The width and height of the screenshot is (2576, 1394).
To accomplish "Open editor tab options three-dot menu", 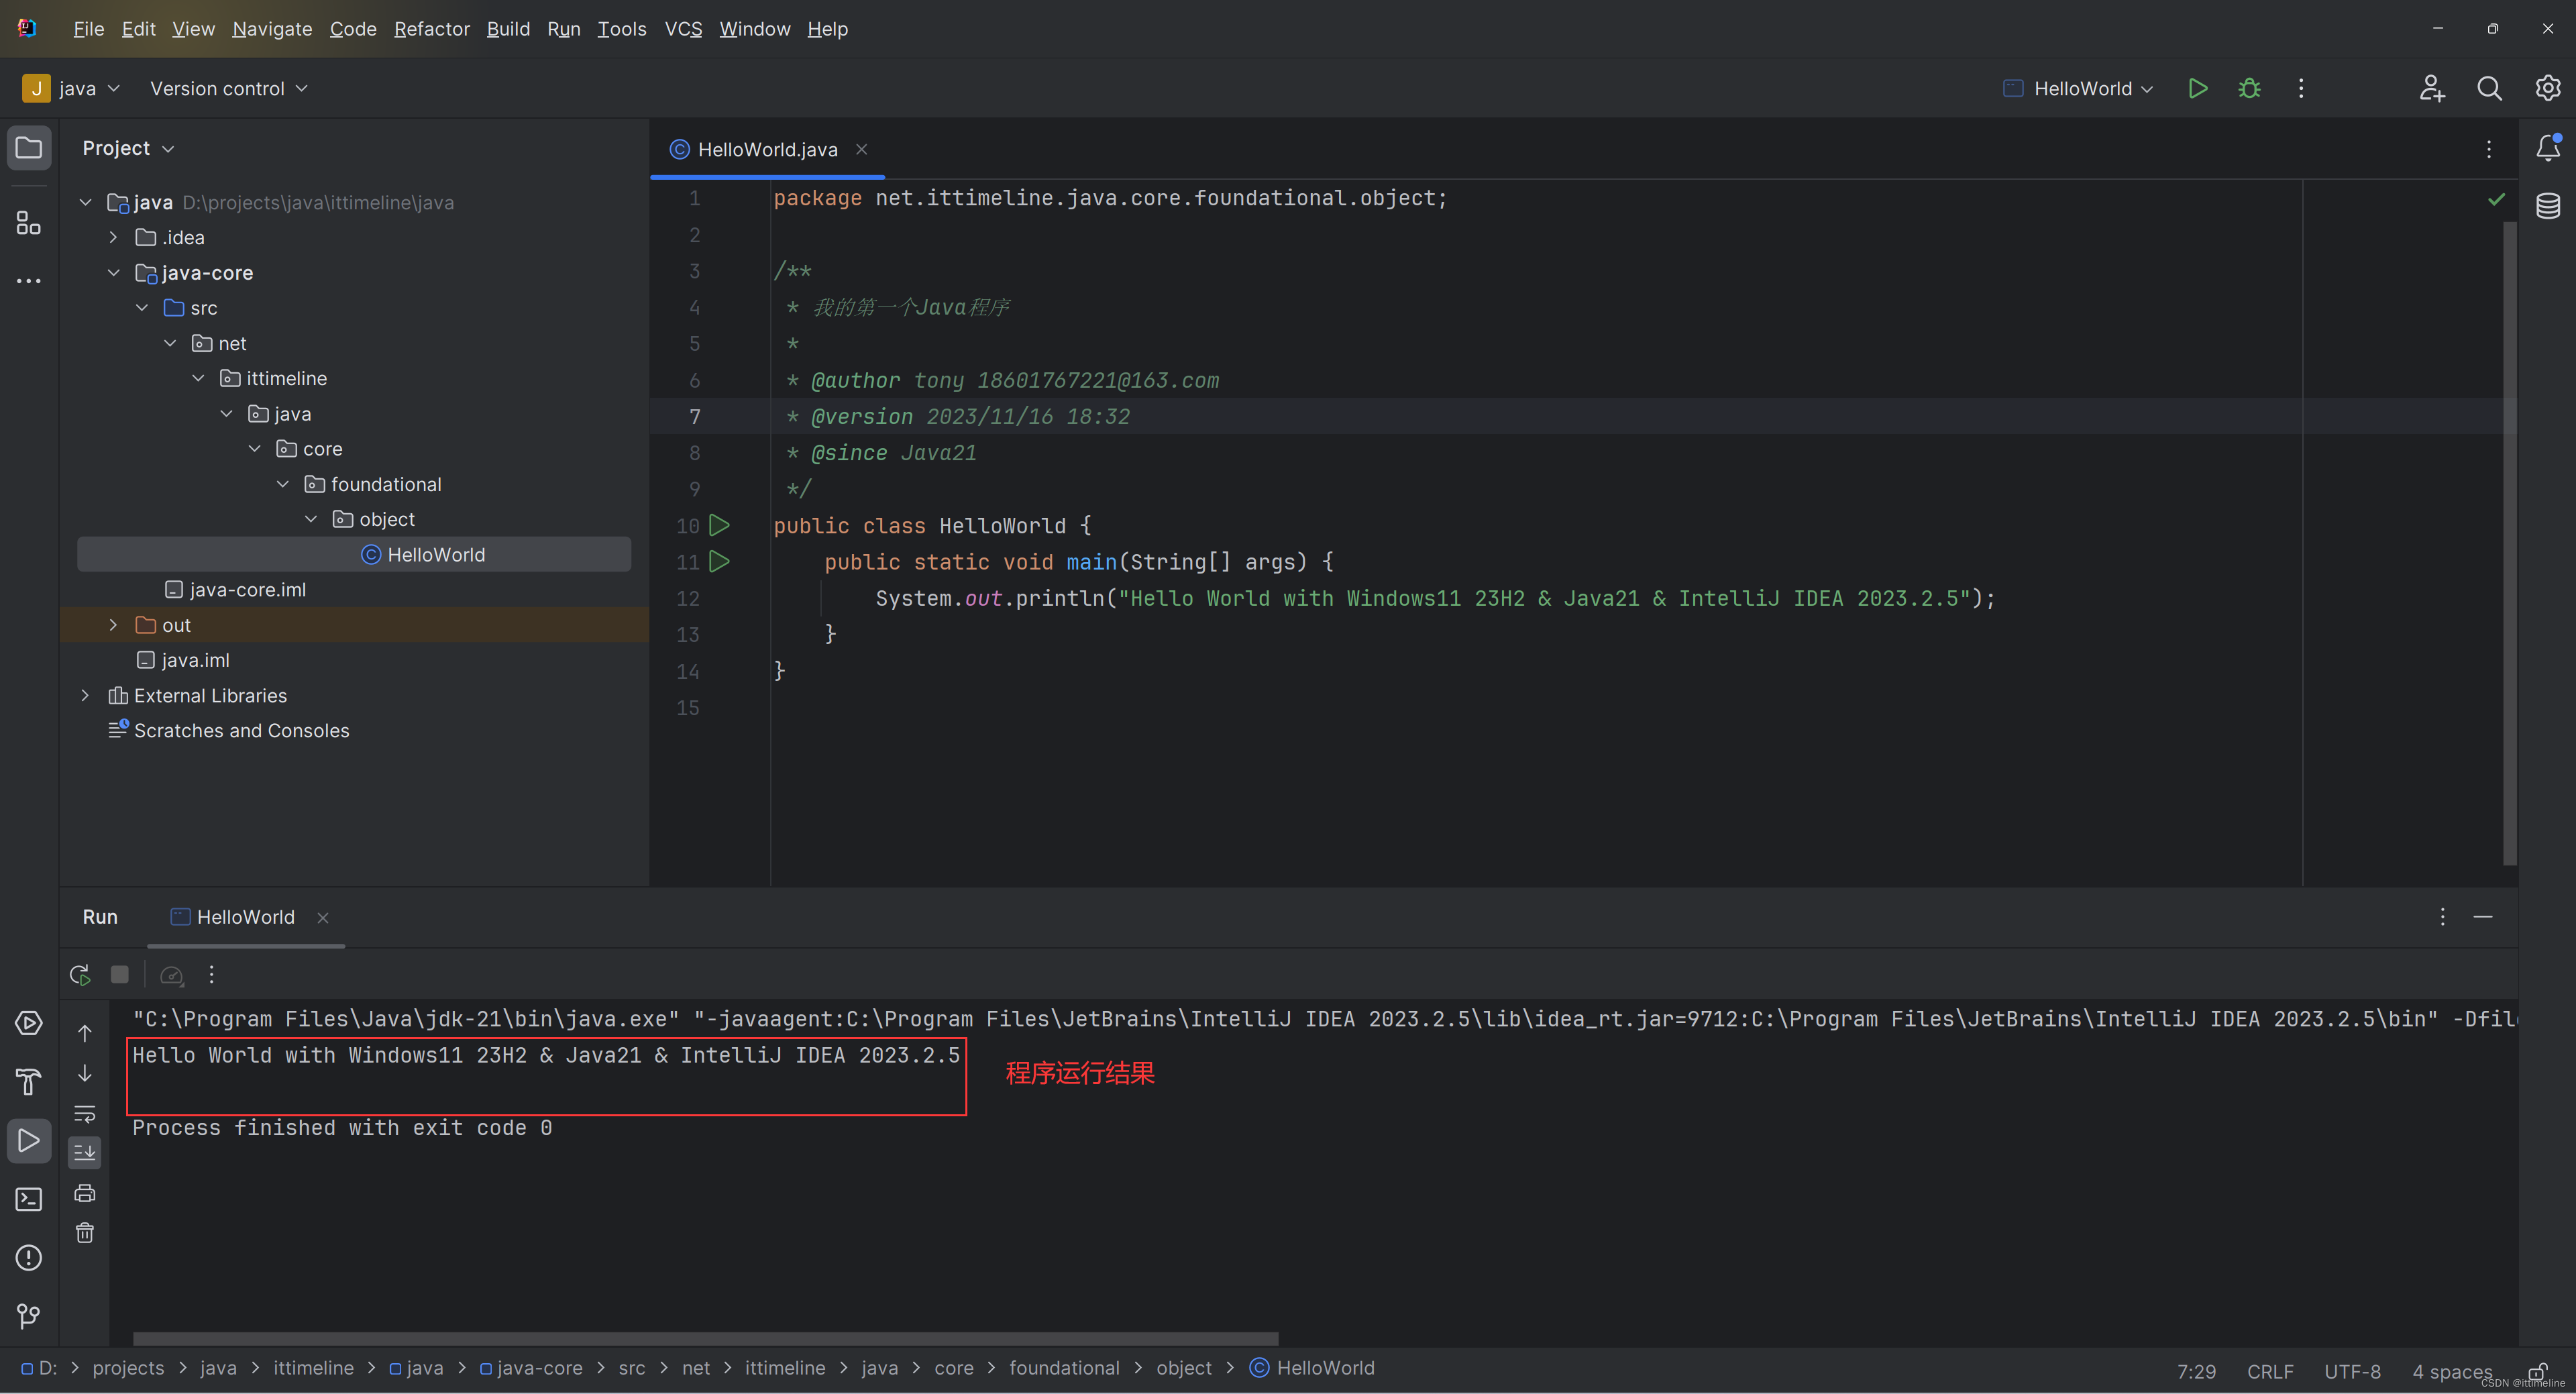I will point(2489,149).
